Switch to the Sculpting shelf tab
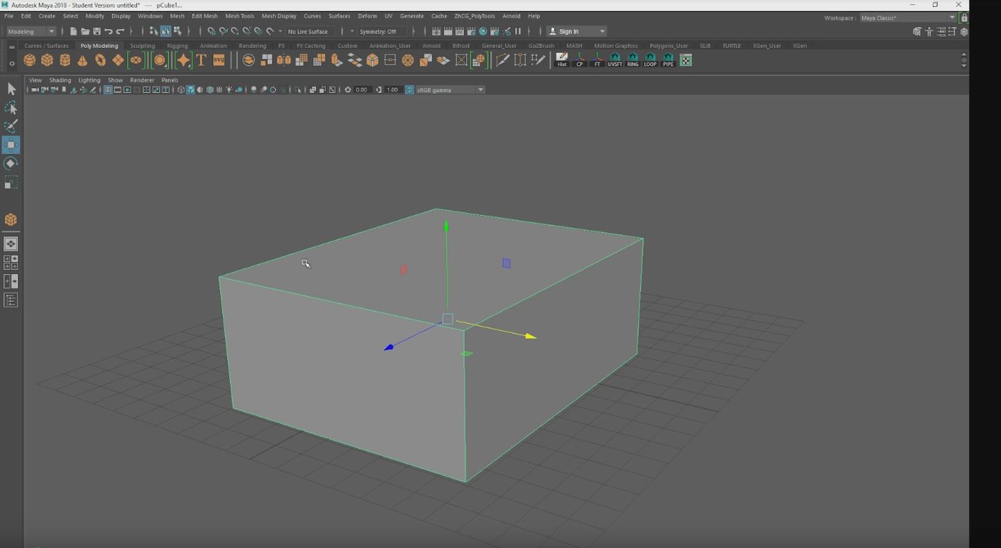This screenshot has width=1001, height=548. tap(142, 46)
